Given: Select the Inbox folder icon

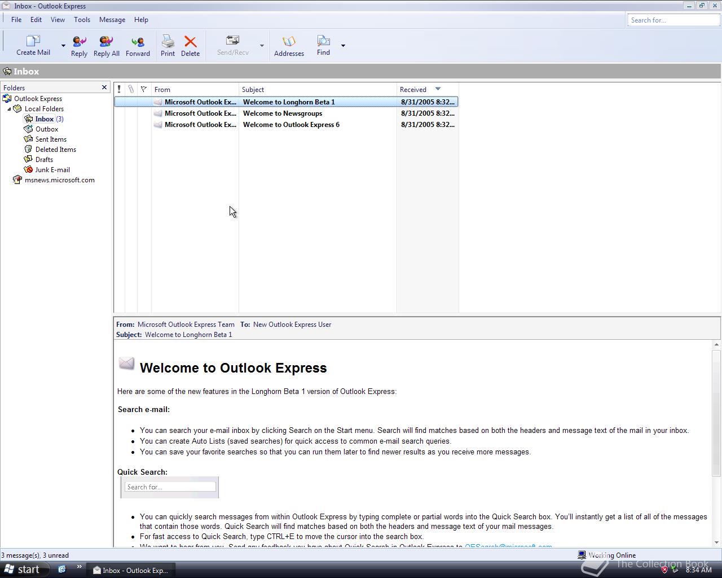Looking at the screenshot, I should click(x=28, y=119).
